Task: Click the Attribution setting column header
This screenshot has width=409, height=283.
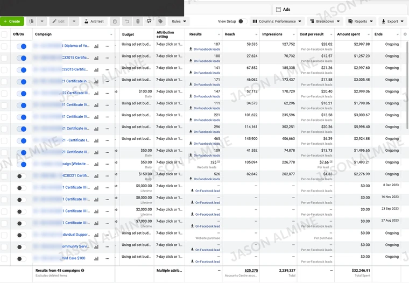Action: pos(170,34)
